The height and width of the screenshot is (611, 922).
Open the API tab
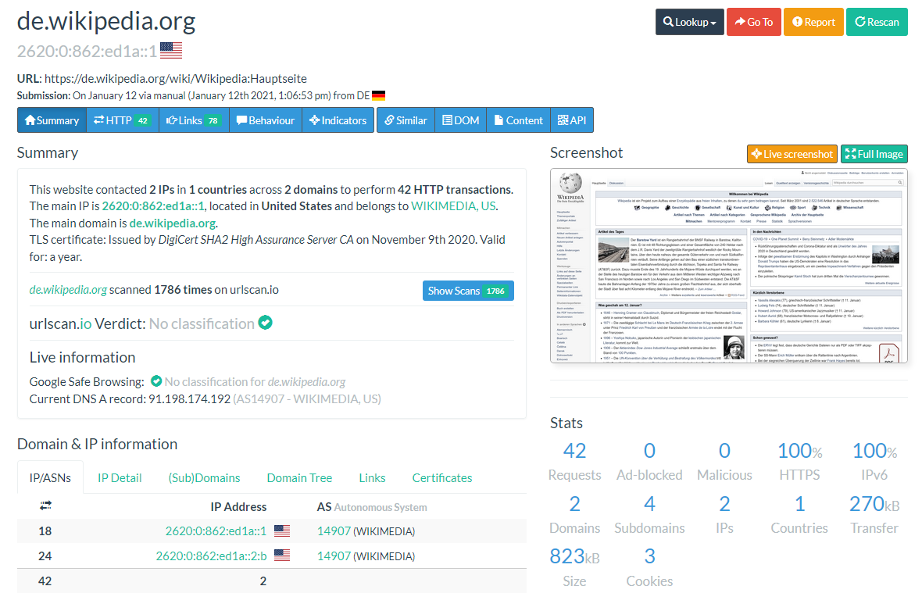click(x=572, y=120)
